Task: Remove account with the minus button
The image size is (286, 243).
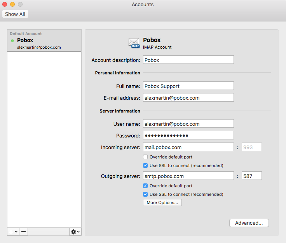Action: [24, 232]
